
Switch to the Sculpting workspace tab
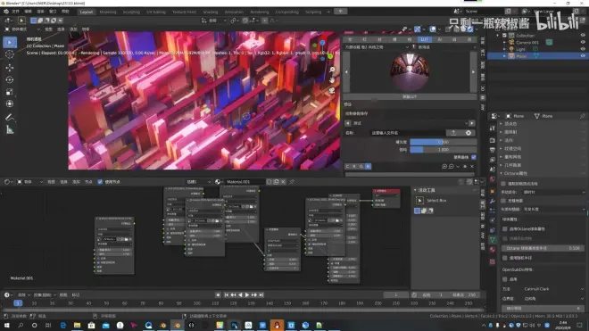pyautogui.click(x=131, y=12)
